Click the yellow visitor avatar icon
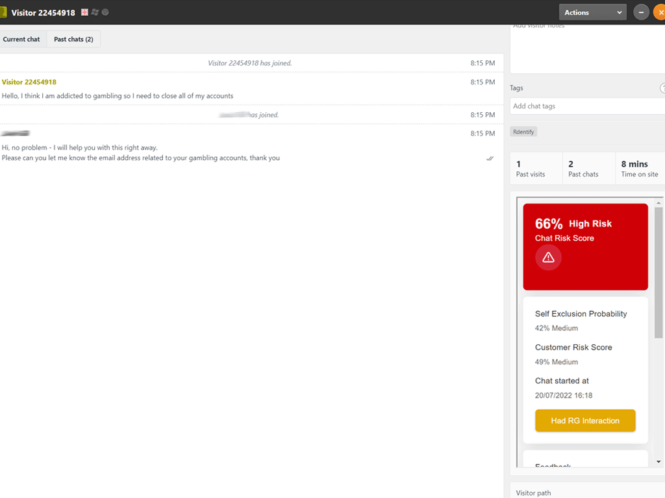 3,12
